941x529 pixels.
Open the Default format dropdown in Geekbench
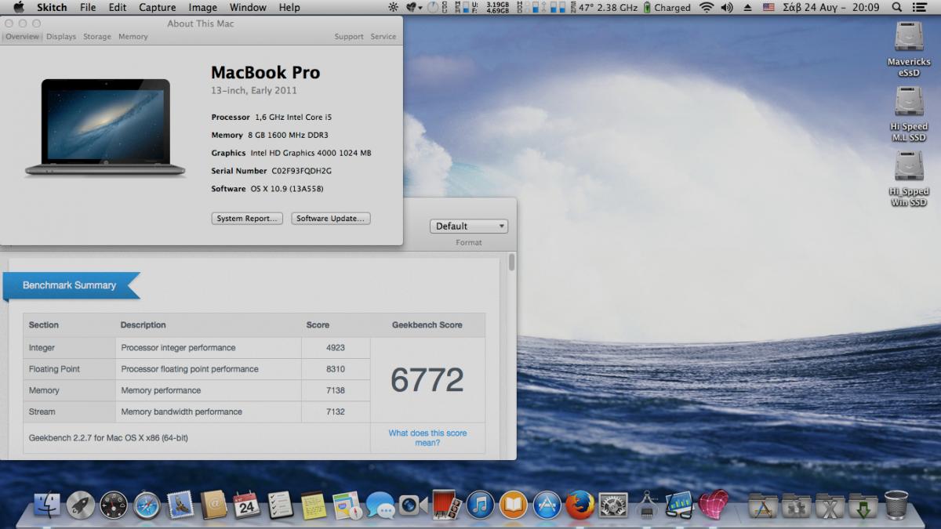[469, 226]
